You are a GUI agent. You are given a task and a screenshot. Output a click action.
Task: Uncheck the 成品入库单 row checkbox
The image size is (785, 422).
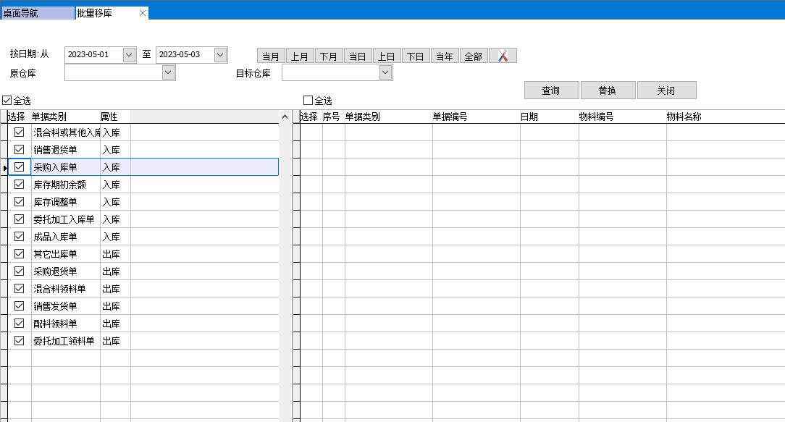[20, 237]
